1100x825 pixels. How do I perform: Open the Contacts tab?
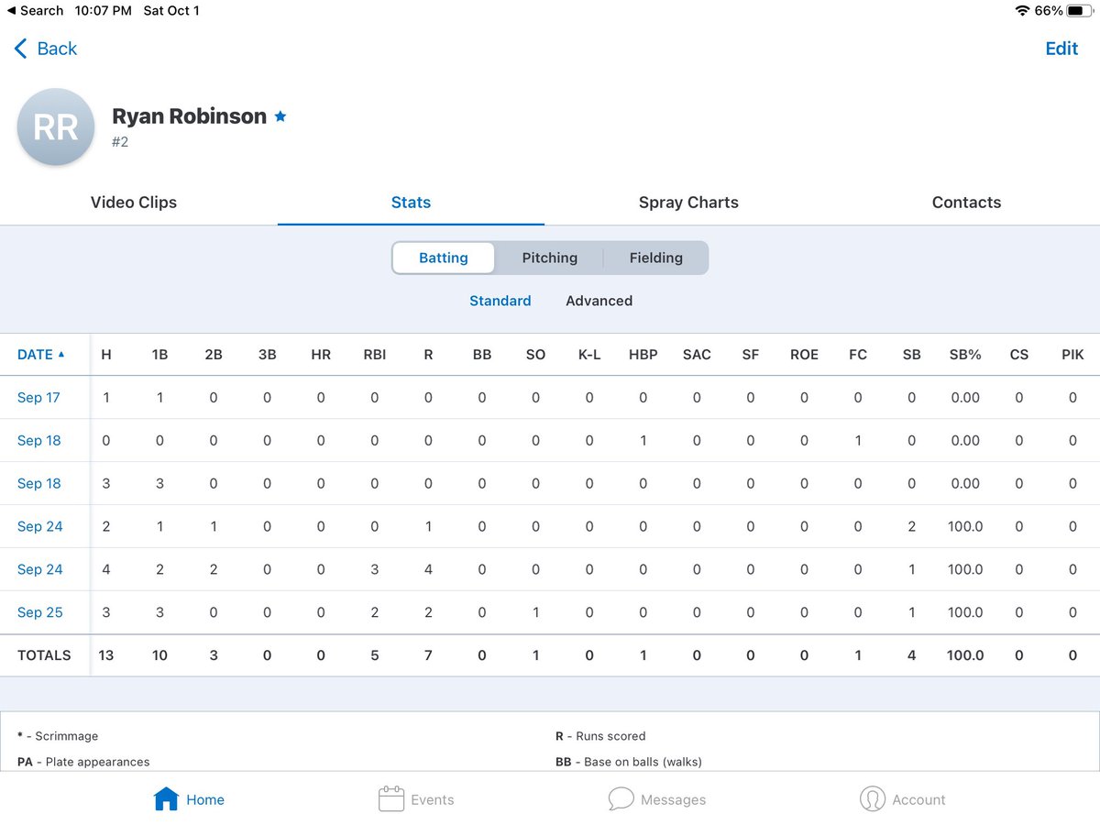click(966, 203)
